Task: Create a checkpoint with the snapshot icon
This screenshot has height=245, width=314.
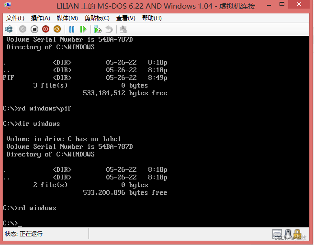Action: pyautogui.click(x=98, y=29)
